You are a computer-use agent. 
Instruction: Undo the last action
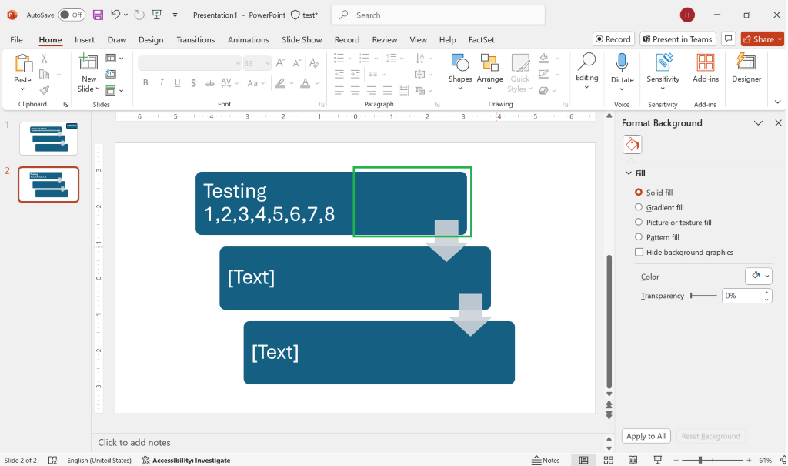click(x=115, y=15)
